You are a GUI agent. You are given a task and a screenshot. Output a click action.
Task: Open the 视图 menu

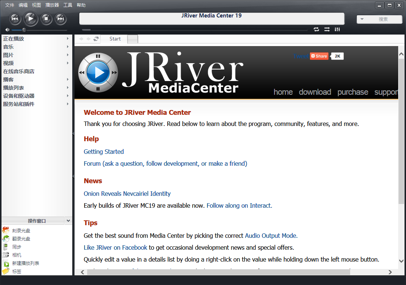pyautogui.click(x=36, y=5)
